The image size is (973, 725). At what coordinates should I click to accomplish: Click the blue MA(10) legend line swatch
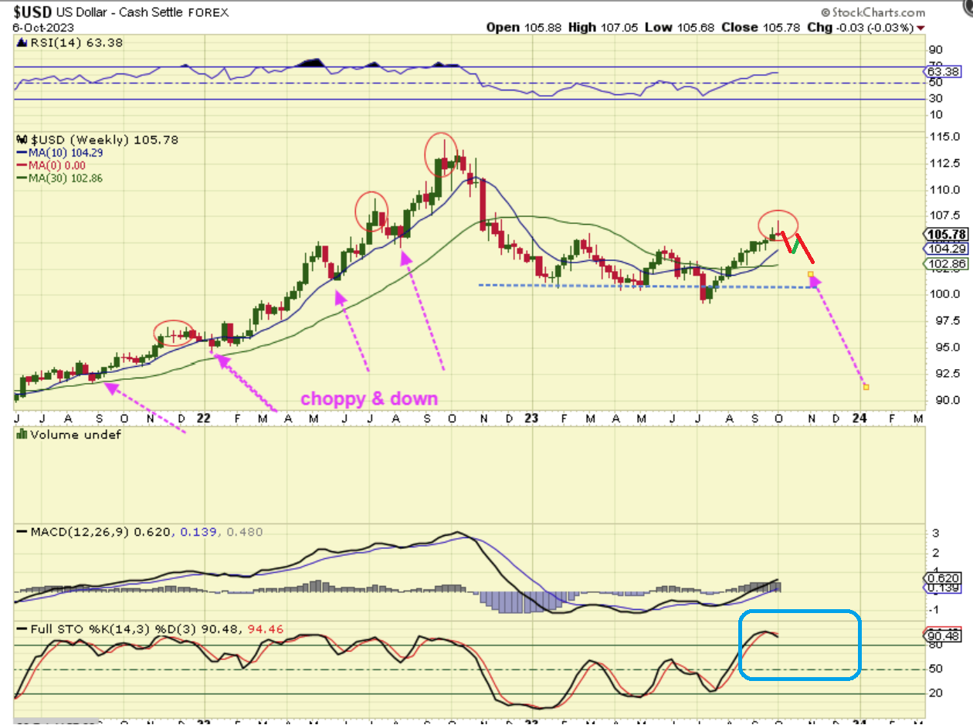click(22, 153)
